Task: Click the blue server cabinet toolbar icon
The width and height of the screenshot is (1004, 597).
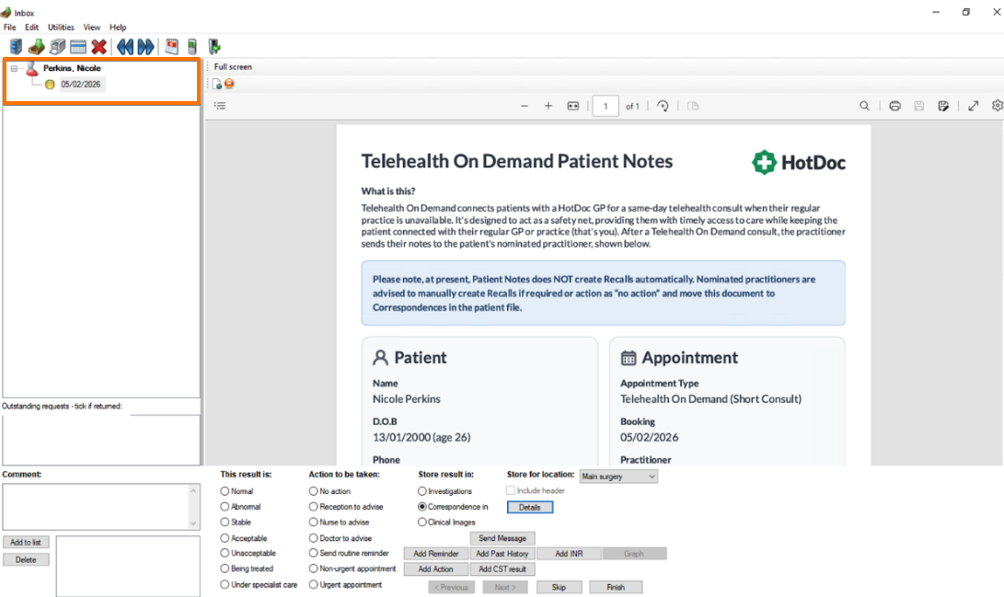Action: [x=16, y=47]
